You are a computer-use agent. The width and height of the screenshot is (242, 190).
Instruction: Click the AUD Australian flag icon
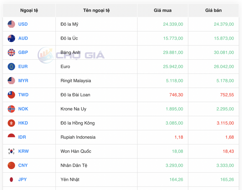click(11, 38)
